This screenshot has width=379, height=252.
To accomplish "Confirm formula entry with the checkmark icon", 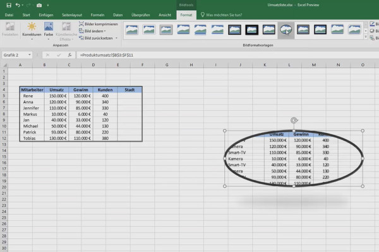I will pos(59,55).
